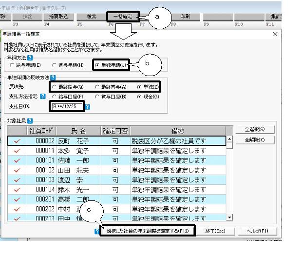Click the 集計 F11 toolbar button

(274, 17)
